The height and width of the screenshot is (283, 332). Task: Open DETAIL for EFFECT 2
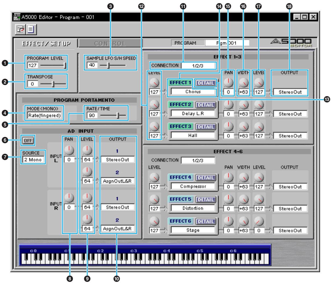205,105
